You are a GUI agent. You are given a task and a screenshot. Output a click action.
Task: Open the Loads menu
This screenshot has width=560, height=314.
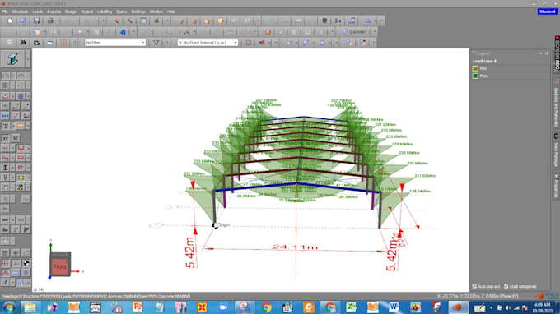[x=38, y=12]
